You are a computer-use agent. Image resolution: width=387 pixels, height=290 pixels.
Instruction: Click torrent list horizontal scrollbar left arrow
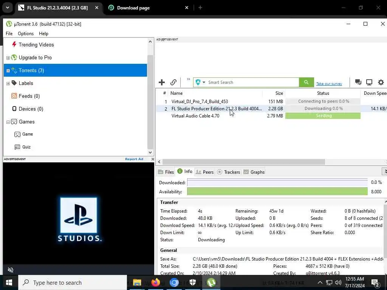click(159, 162)
